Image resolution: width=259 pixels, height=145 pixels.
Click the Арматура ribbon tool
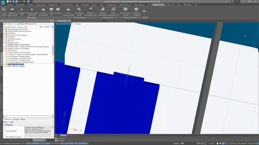coord(21,12)
